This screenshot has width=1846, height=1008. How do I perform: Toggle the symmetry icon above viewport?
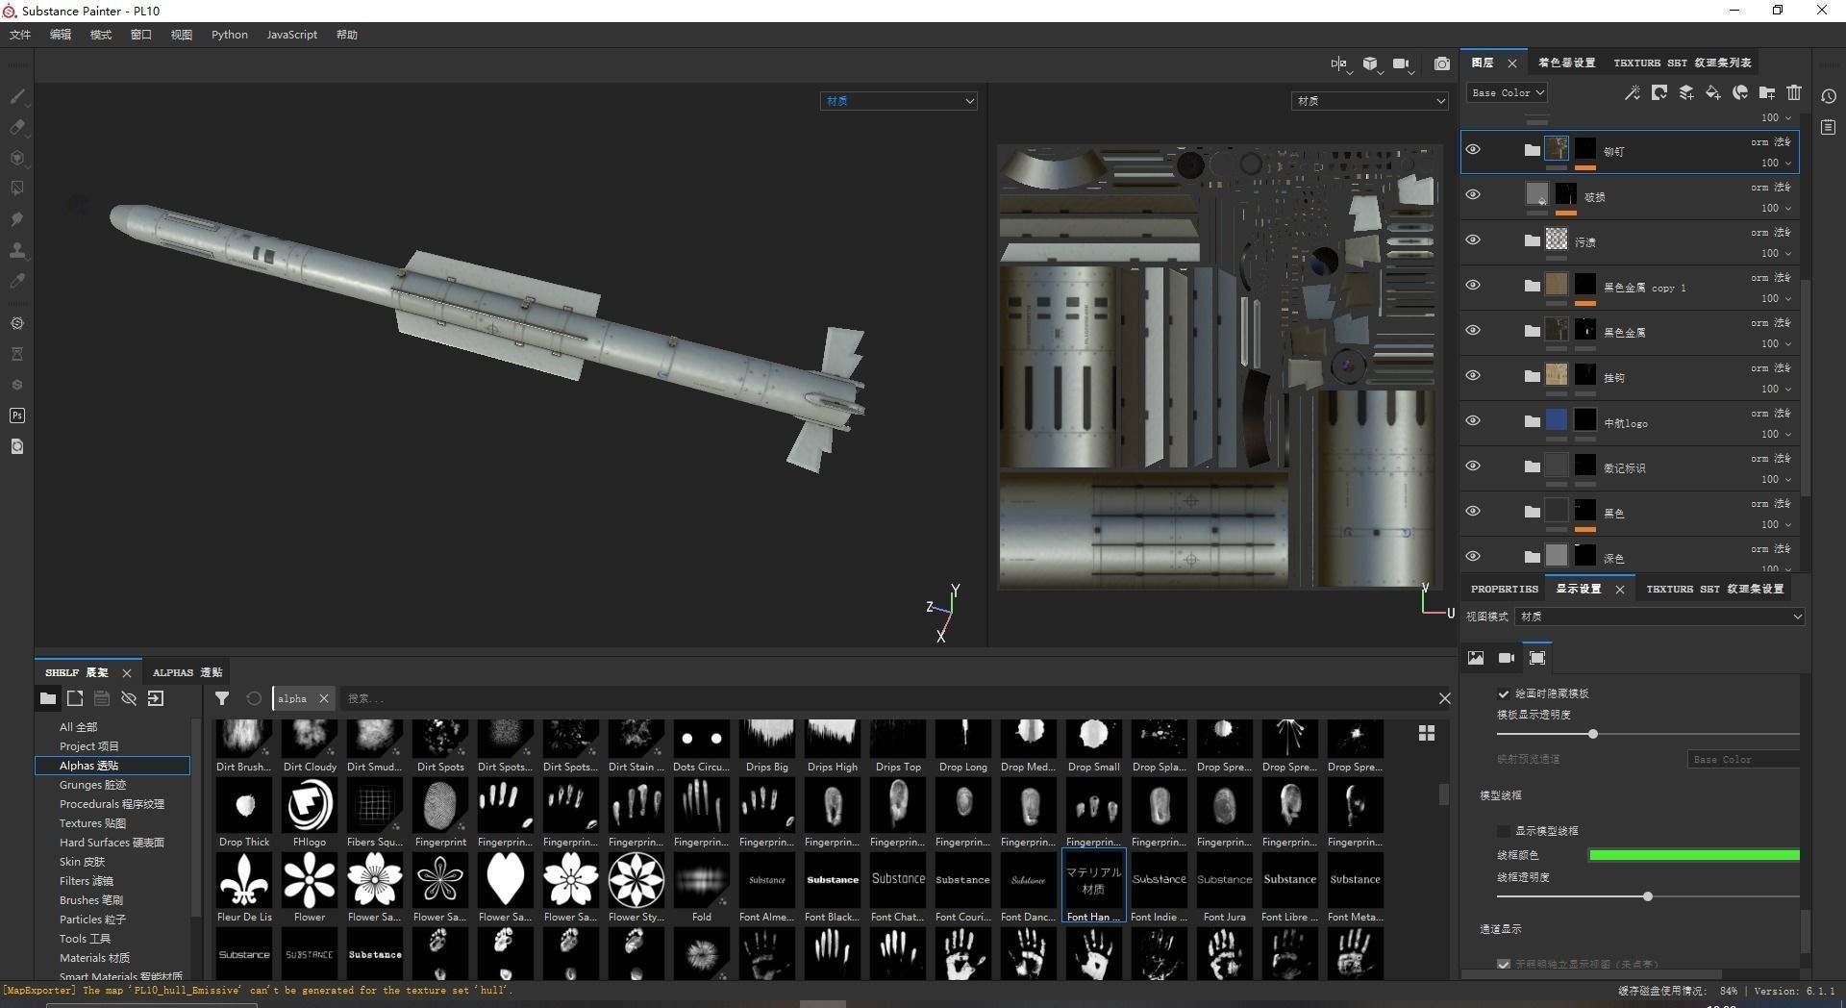point(1339,63)
